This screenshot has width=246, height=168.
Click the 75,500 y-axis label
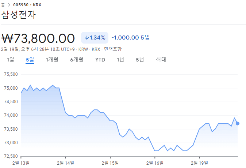pyautogui.click(x=11, y=74)
